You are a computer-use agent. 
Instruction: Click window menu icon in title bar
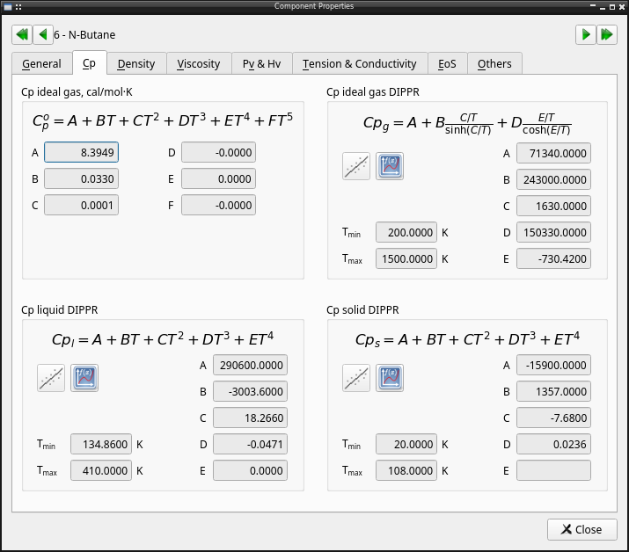click(8, 6)
